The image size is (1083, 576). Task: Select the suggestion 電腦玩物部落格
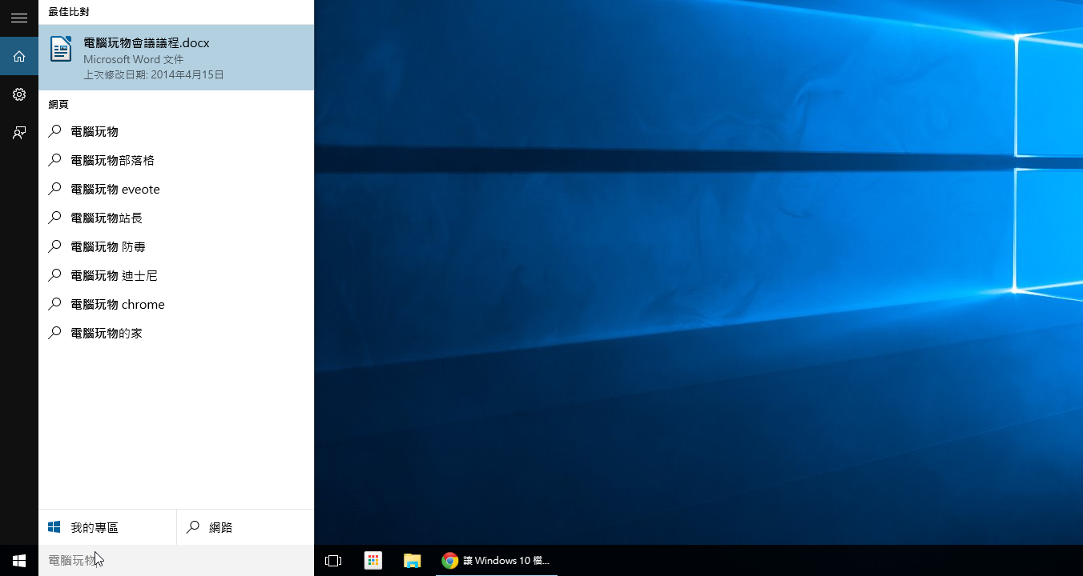pyautogui.click(x=176, y=160)
